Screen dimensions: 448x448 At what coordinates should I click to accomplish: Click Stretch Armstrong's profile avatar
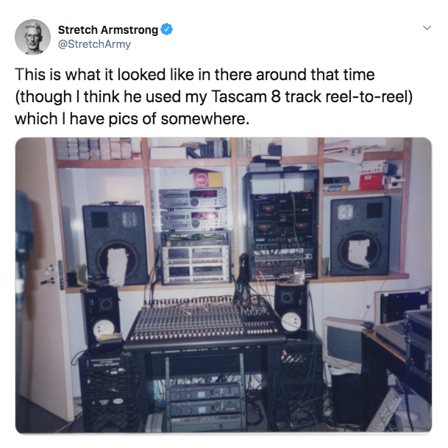[x=32, y=37]
